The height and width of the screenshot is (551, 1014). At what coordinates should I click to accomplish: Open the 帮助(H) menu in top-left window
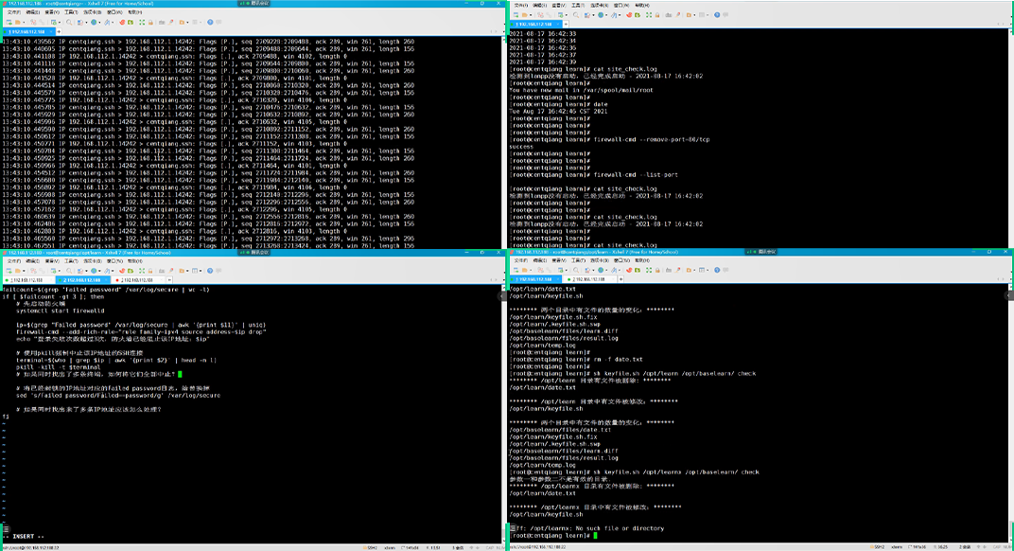tap(134, 12)
